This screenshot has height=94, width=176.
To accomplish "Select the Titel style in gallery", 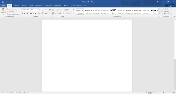I will [x=113, y=11].
